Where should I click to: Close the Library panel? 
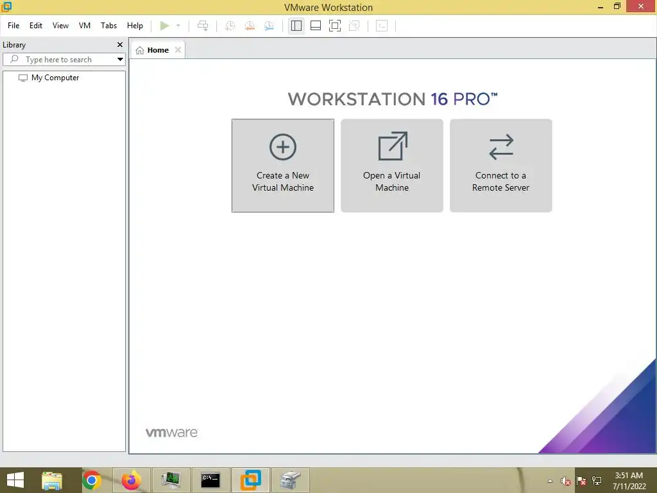120,44
